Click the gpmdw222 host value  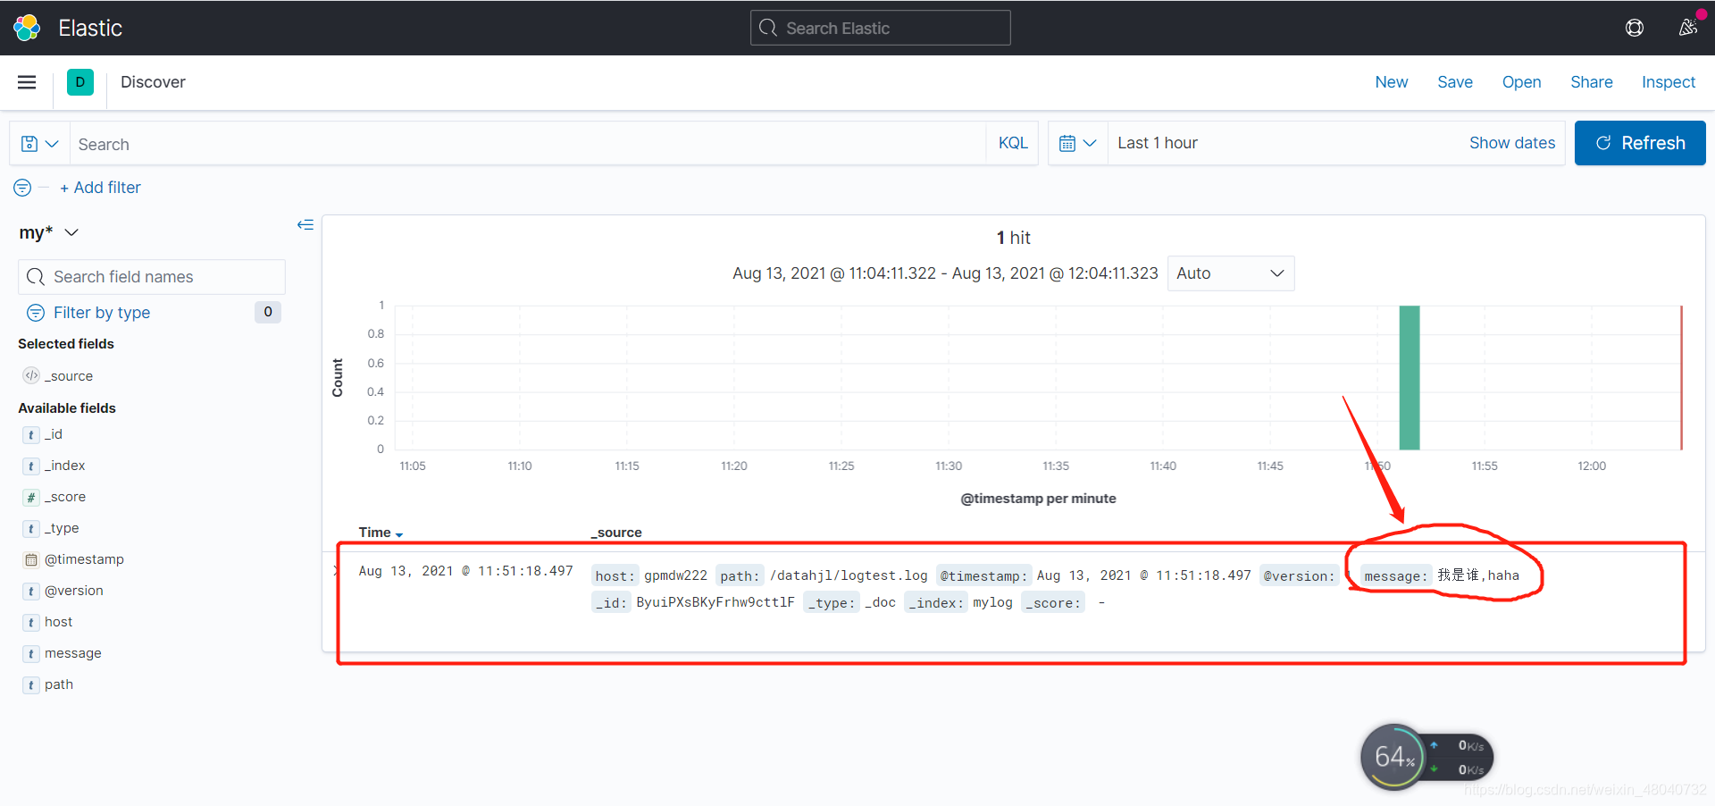[675, 575]
